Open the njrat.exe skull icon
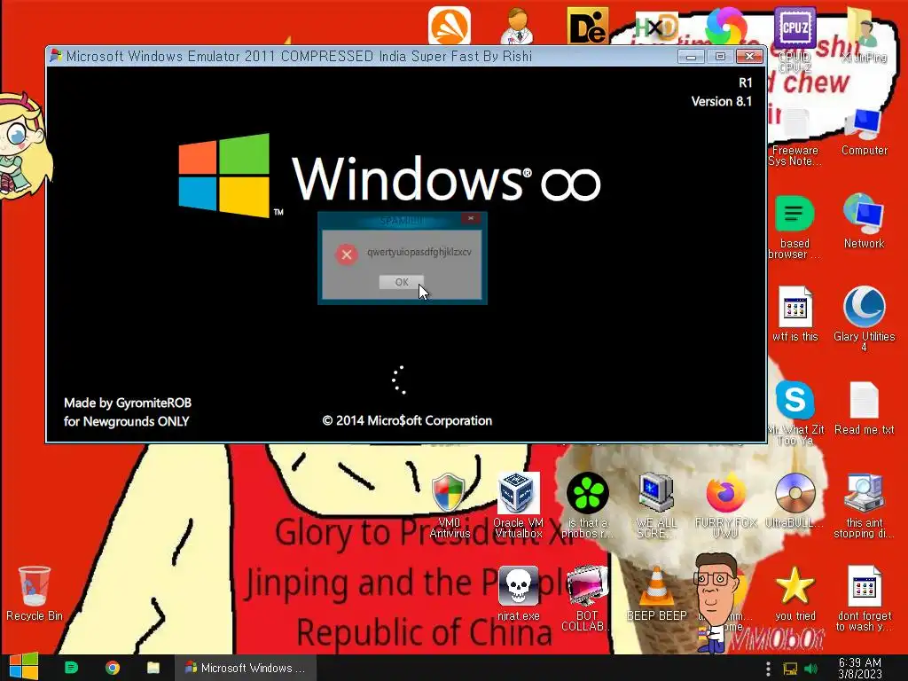Screen dimensions: 908x681 [x=518, y=593]
